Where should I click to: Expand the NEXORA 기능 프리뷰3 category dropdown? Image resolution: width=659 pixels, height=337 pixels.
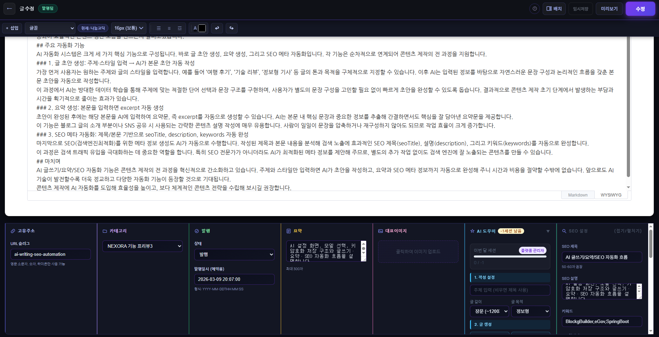click(143, 246)
